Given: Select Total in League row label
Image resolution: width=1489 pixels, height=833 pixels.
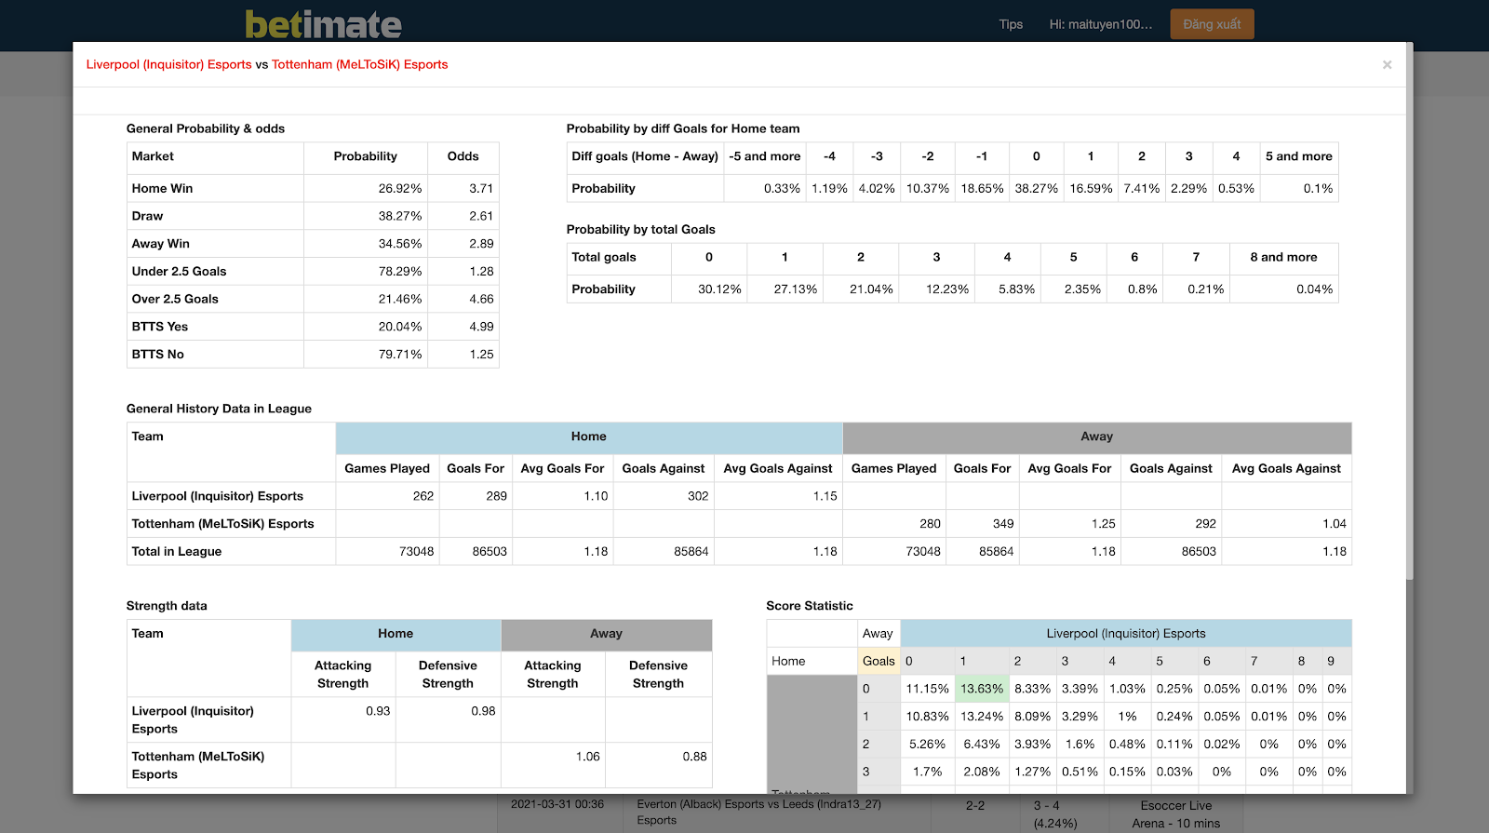Looking at the screenshot, I should (177, 552).
